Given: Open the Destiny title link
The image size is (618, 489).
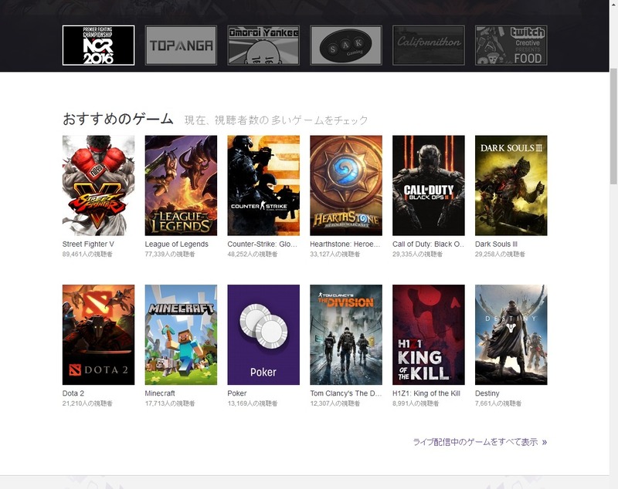Looking at the screenshot, I should point(487,393).
